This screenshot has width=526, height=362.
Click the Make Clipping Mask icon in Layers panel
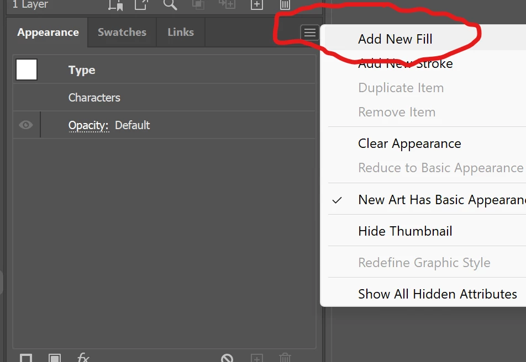[x=198, y=5]
